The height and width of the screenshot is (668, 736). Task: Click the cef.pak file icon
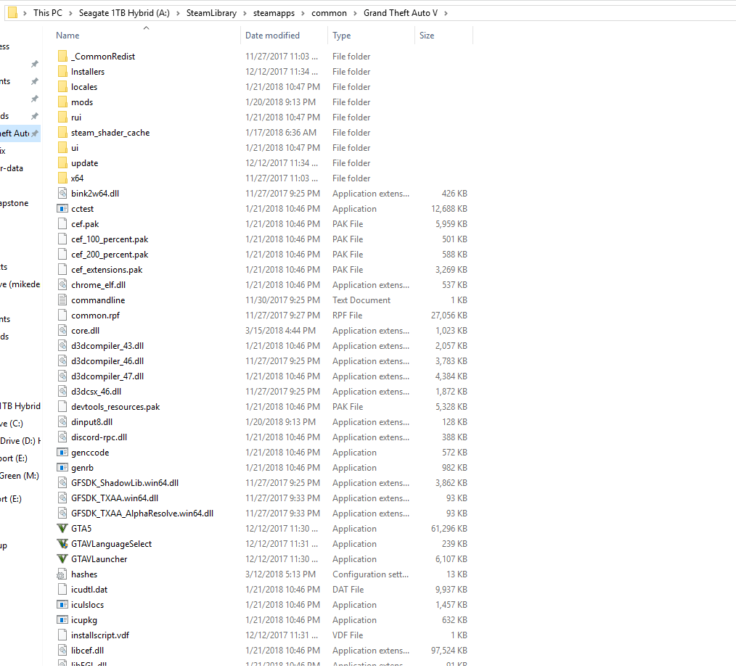[x=62, y=224]
